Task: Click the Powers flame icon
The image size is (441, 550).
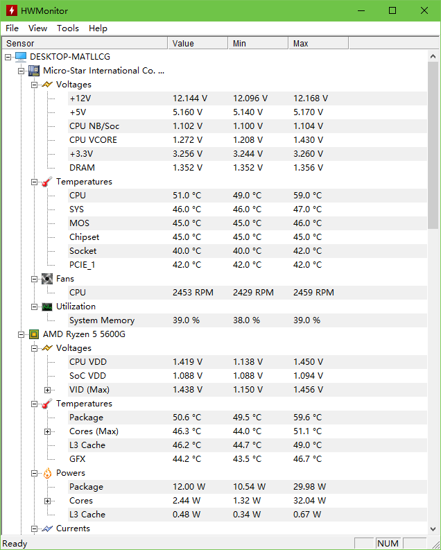Action: pos(47,473)
